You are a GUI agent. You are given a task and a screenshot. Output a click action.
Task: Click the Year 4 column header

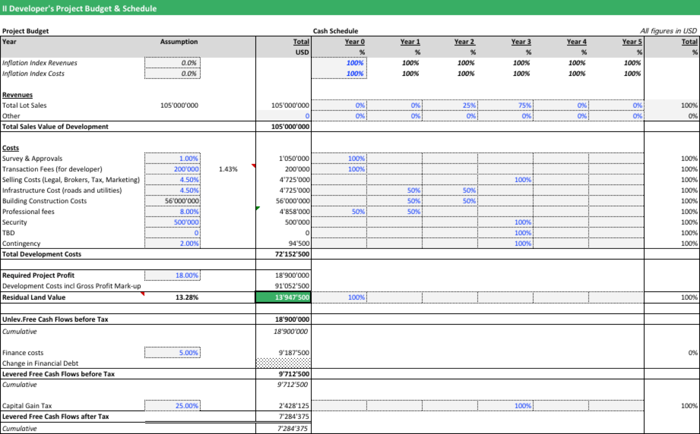click(576, 42)
